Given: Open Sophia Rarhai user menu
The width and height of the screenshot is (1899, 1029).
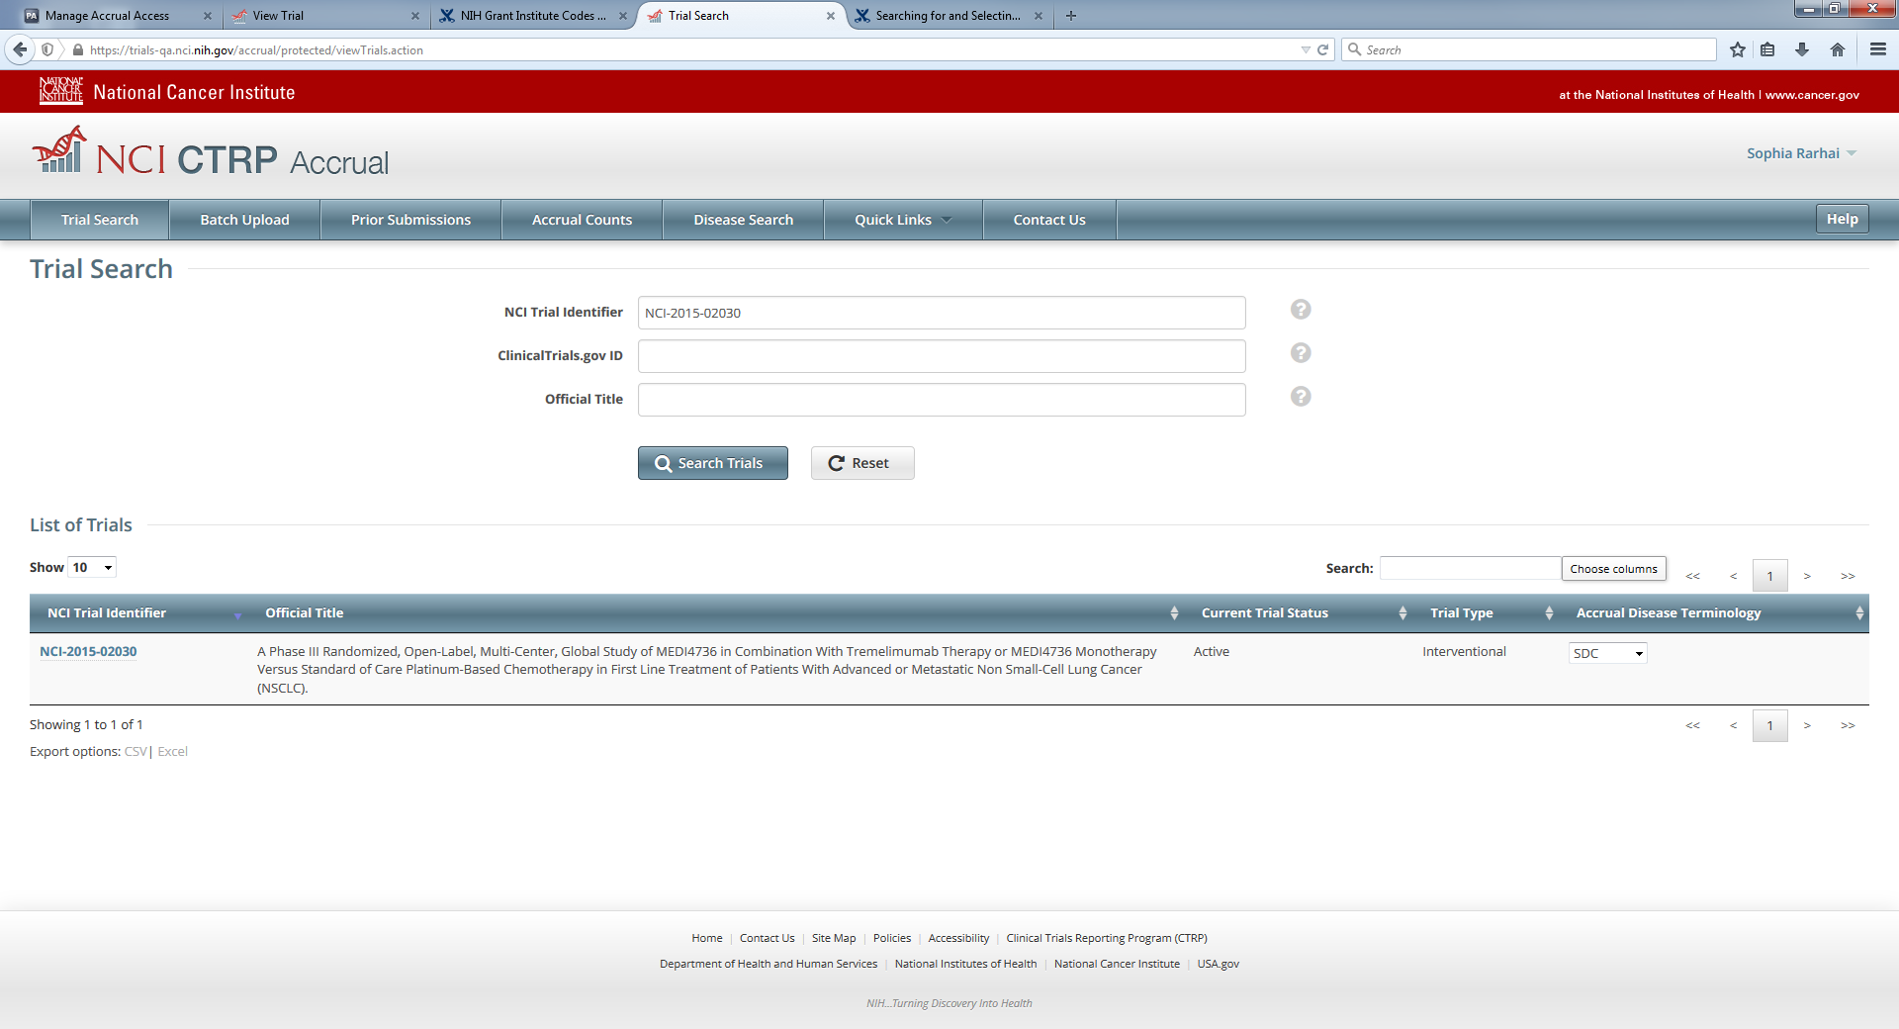Looking at the screenshot, I should click(x=1801, y=153).
